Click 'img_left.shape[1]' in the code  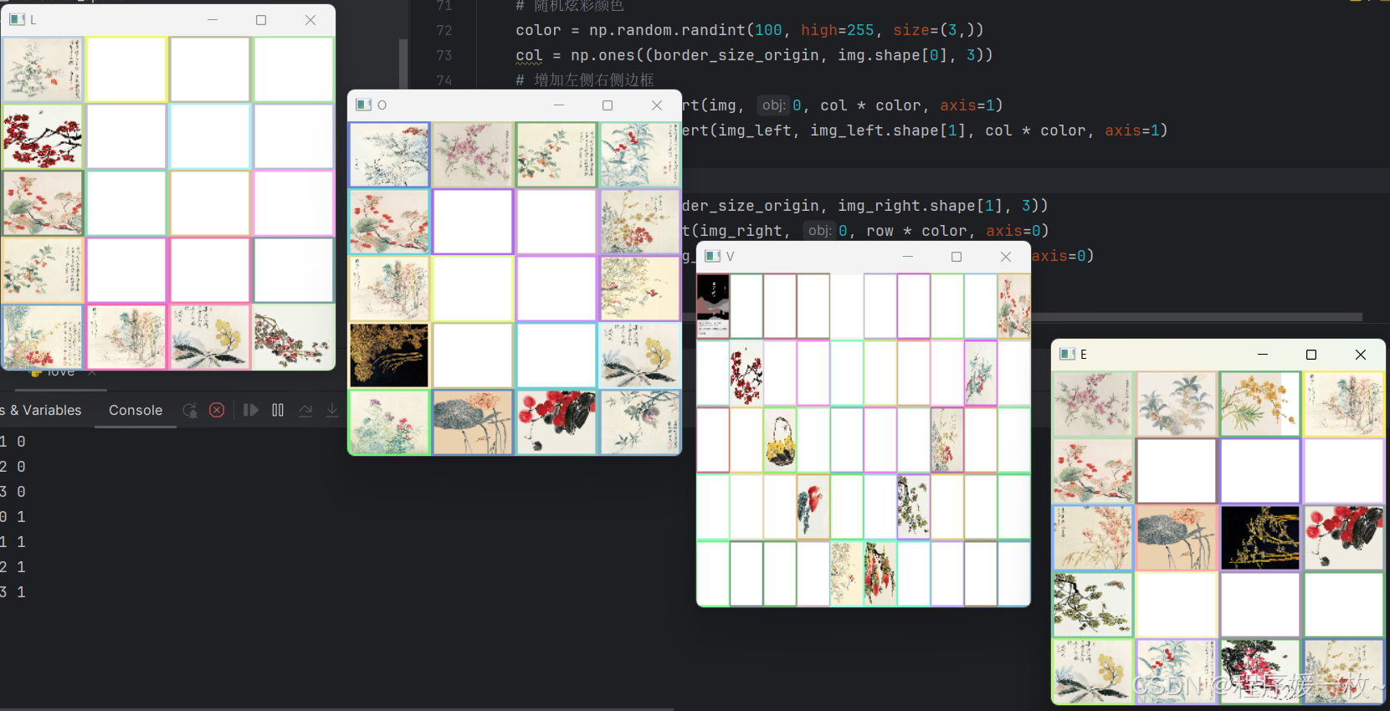887,130
